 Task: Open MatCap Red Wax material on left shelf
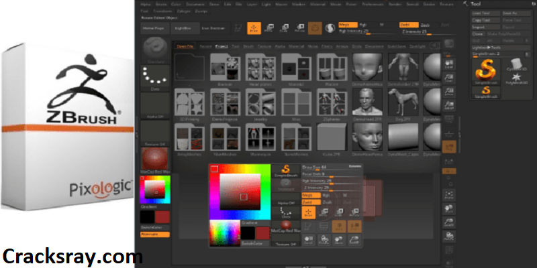pos(155,161)
